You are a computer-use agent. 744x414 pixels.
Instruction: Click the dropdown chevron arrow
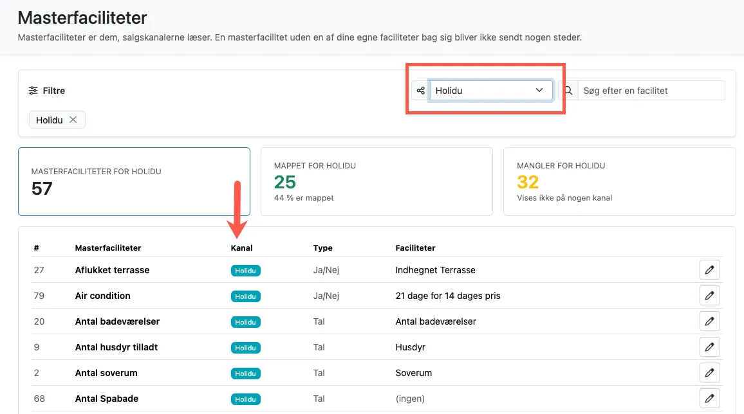coord(539,90)
